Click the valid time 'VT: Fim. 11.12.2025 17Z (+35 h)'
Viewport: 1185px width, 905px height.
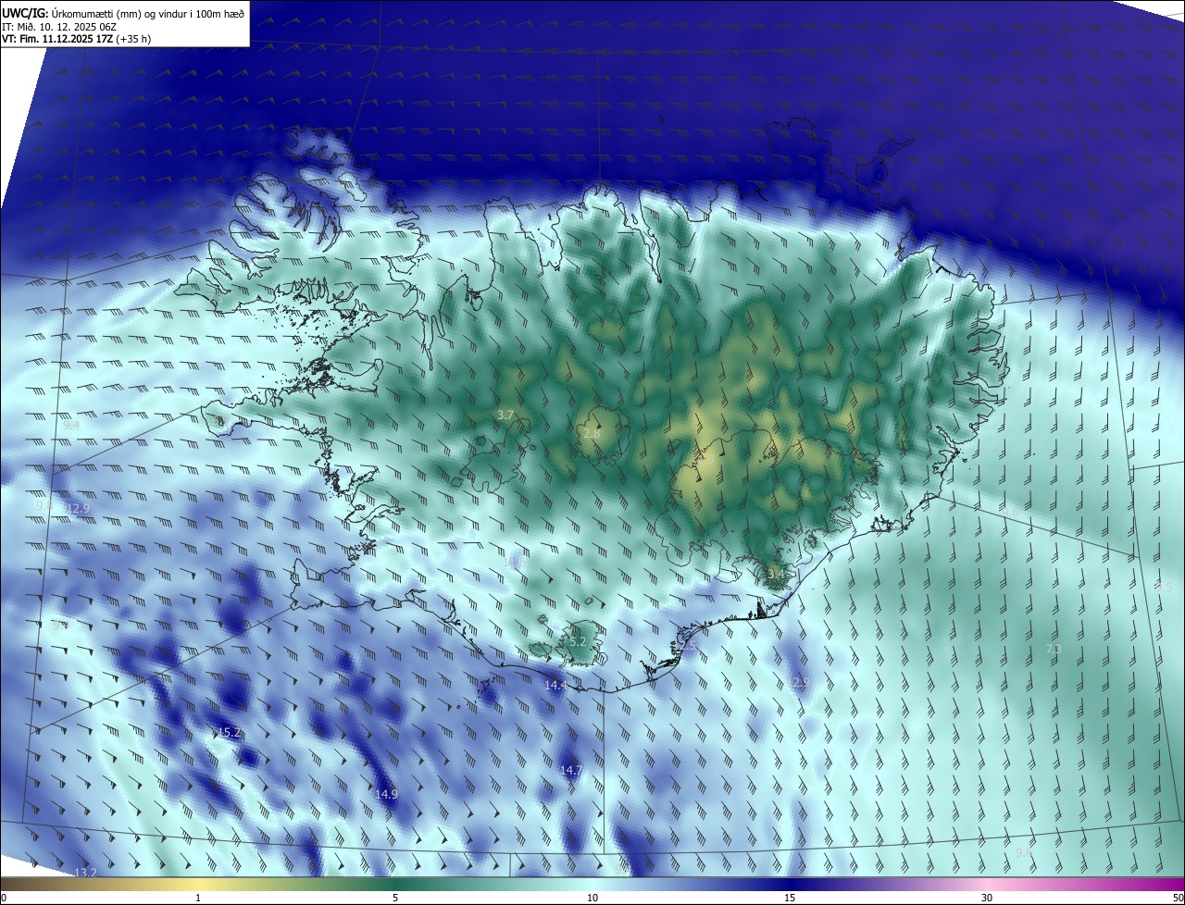coord(77,39)
